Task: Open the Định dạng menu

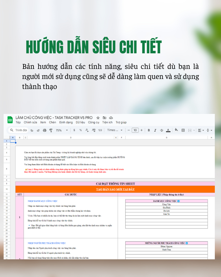Action: point(66,122)
